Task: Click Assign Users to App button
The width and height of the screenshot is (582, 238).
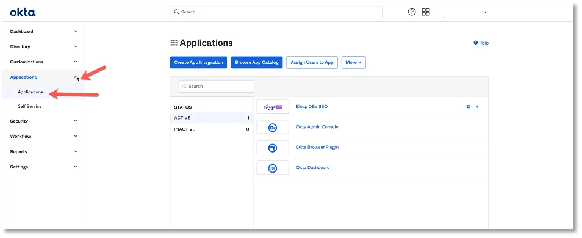Action: point(312,62)
